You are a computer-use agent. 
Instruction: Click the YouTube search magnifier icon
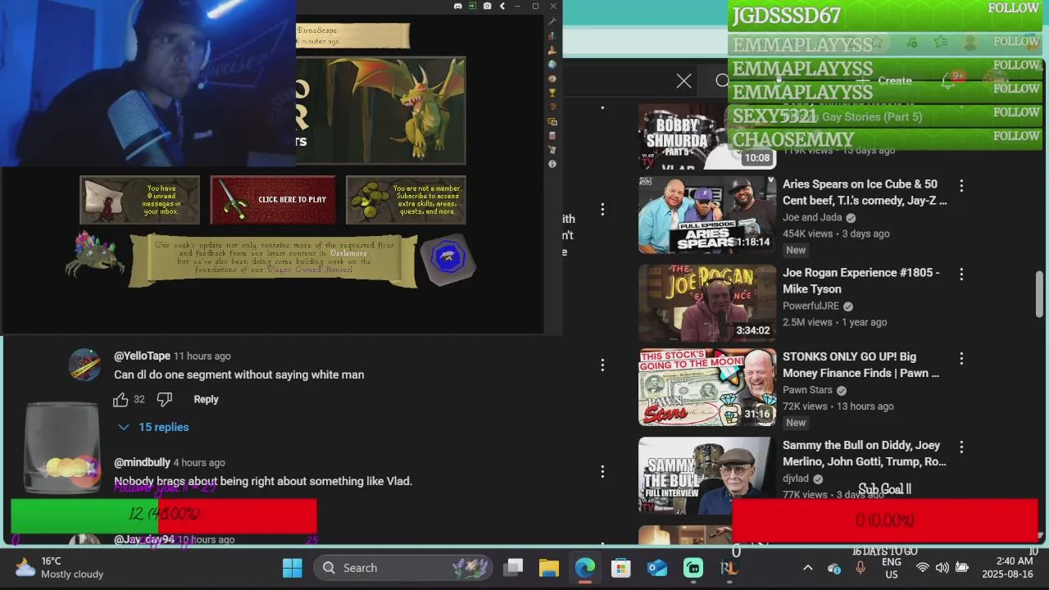pos(721,81)
